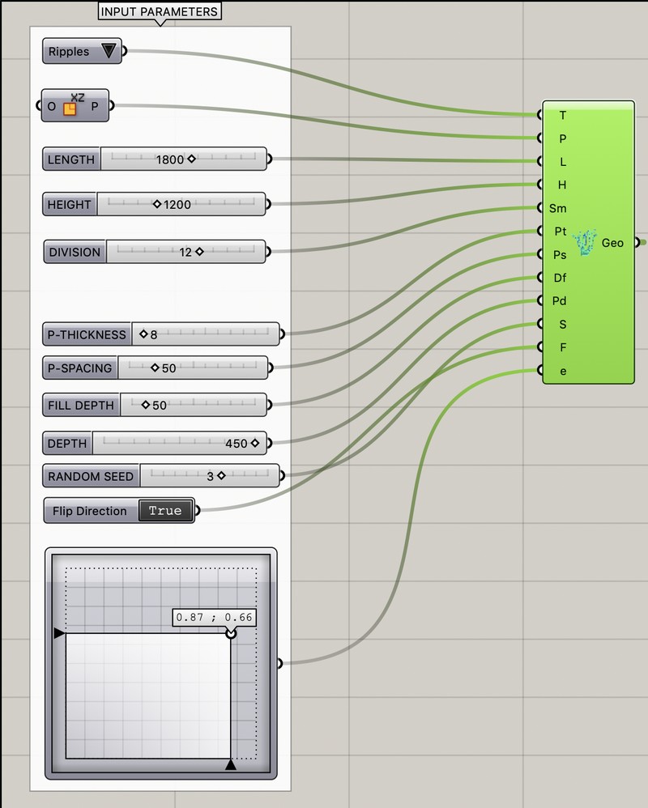Click the P-THICKNESS slider value 8

tap(152, 334)
